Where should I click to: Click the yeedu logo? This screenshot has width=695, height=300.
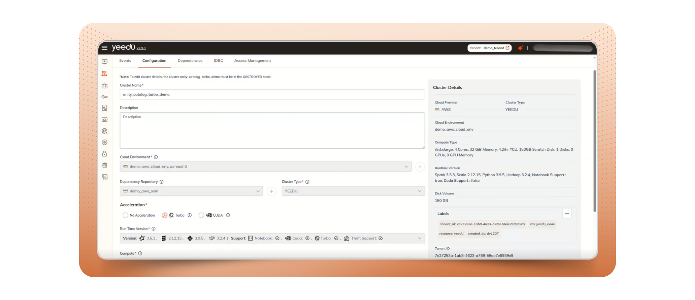[123, 48]
